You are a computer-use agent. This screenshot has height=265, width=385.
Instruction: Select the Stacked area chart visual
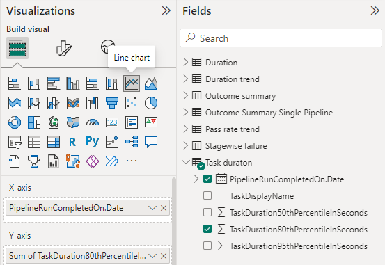(14, 103)
